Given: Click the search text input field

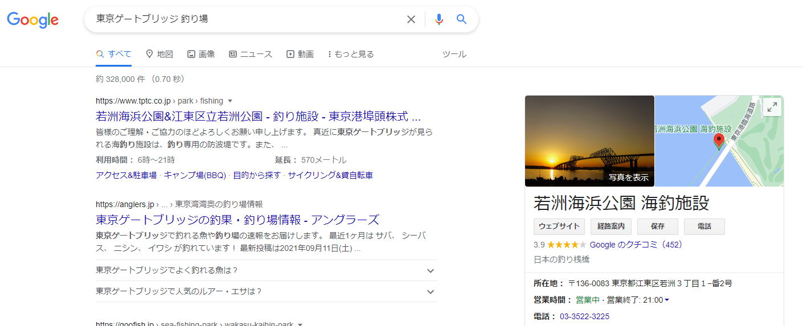Looking at the screenshot, I should pos(248,19).
